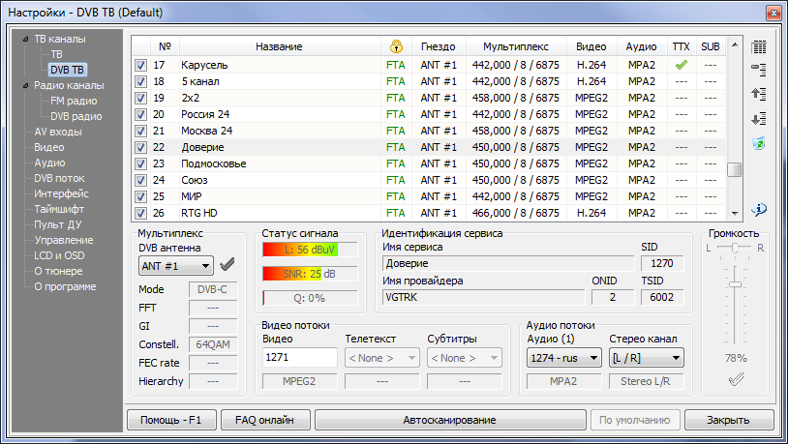Click the remove channel icon in side toolbar
The width and height of the screenshot is (788, 444).
pyautogui.click(x=759, y=70)
